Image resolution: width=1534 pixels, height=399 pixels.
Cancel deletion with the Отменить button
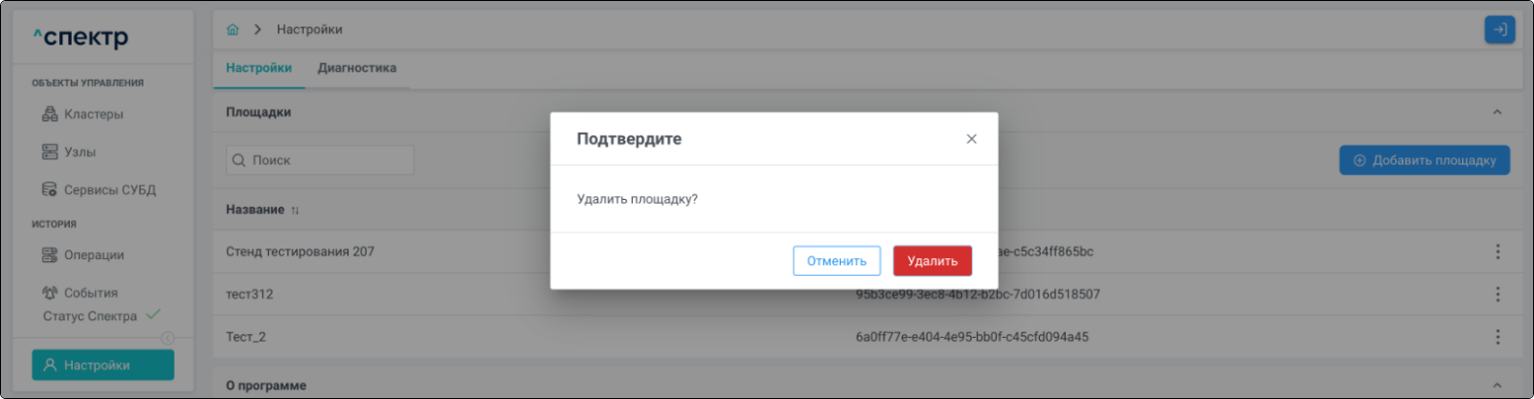(836, 260)
